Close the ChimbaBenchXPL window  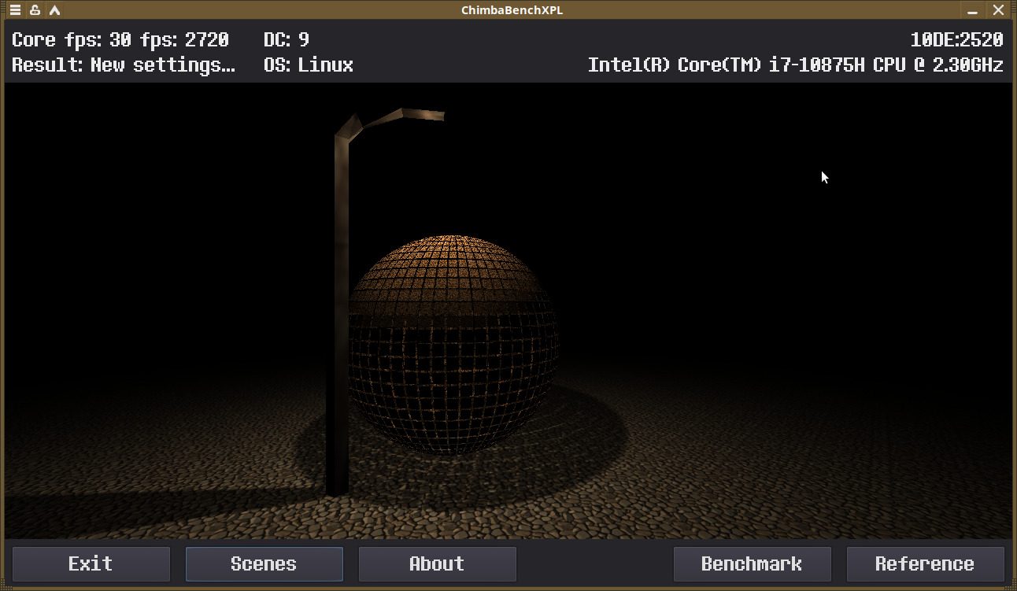click(999, 10)
